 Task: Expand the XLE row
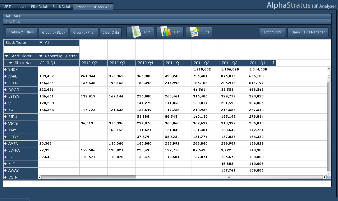click(5, 164)
